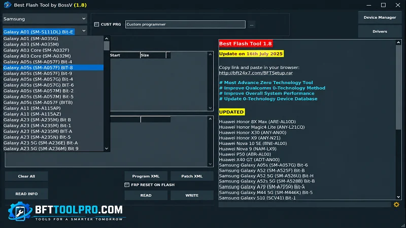Screen dimensions: 406x228
Task: Pick Galaxy A05s (SM-A057F) Bit-9
Action: (x=53, y=73)
